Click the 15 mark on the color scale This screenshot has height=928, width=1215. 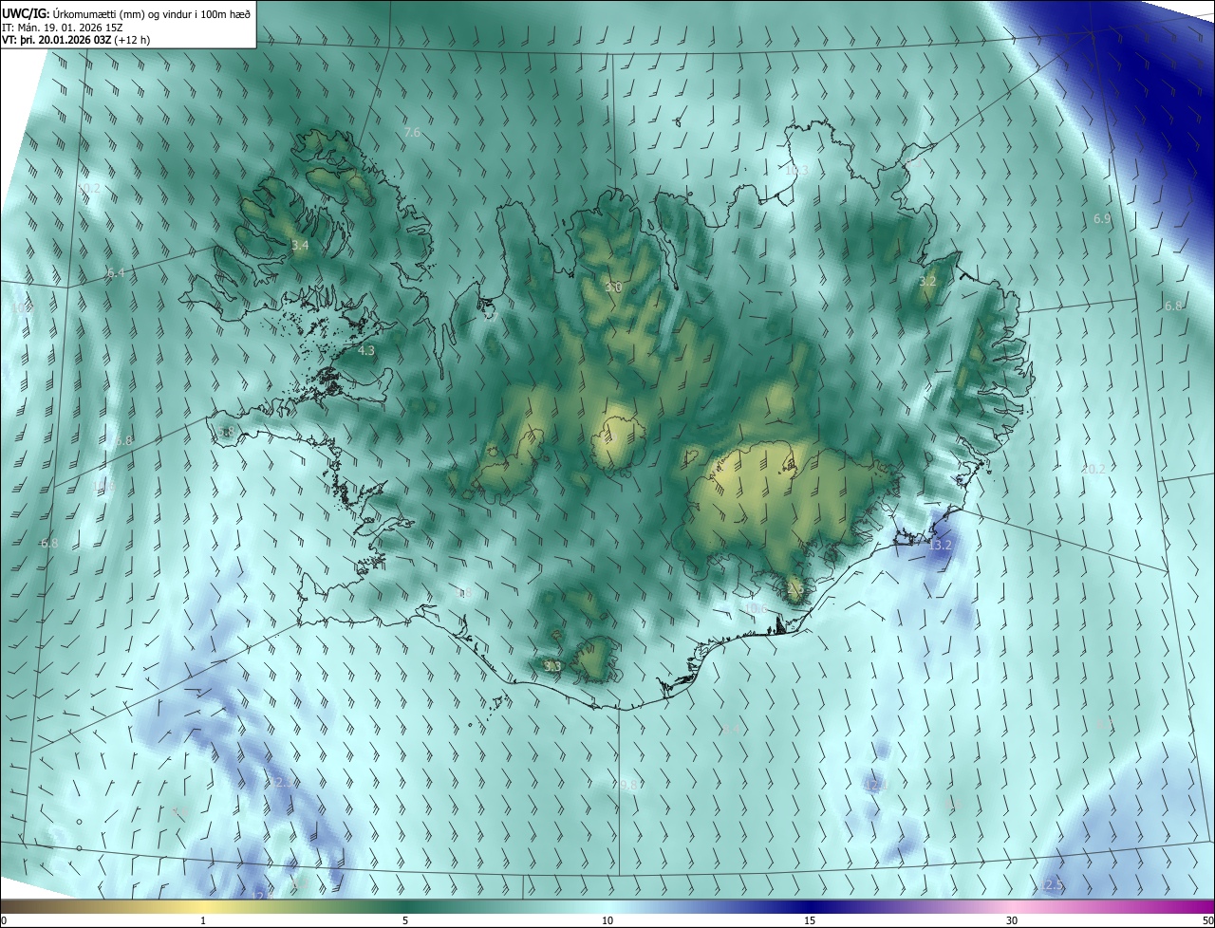pyautogui.click(x=810, y=920)
